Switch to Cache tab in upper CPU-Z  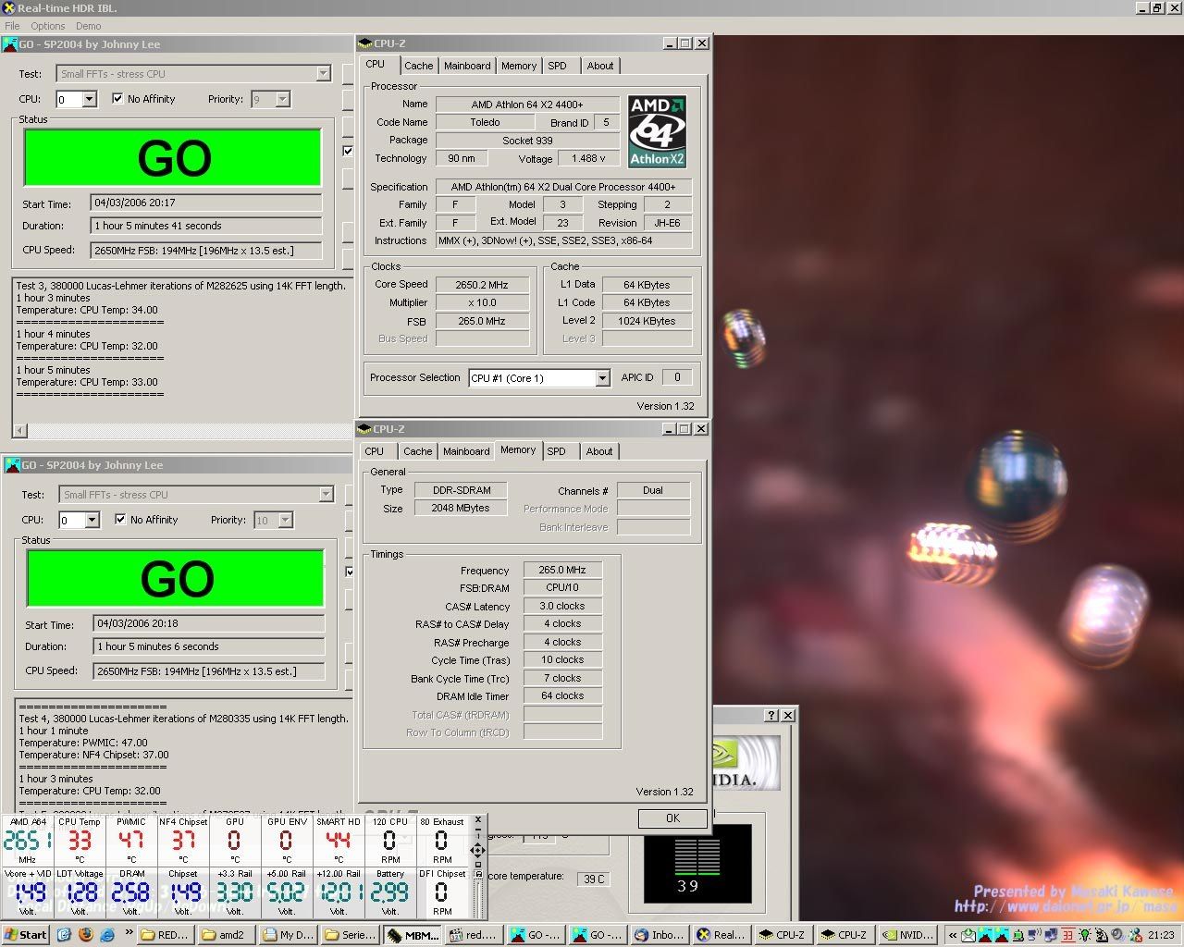(418, 66)
